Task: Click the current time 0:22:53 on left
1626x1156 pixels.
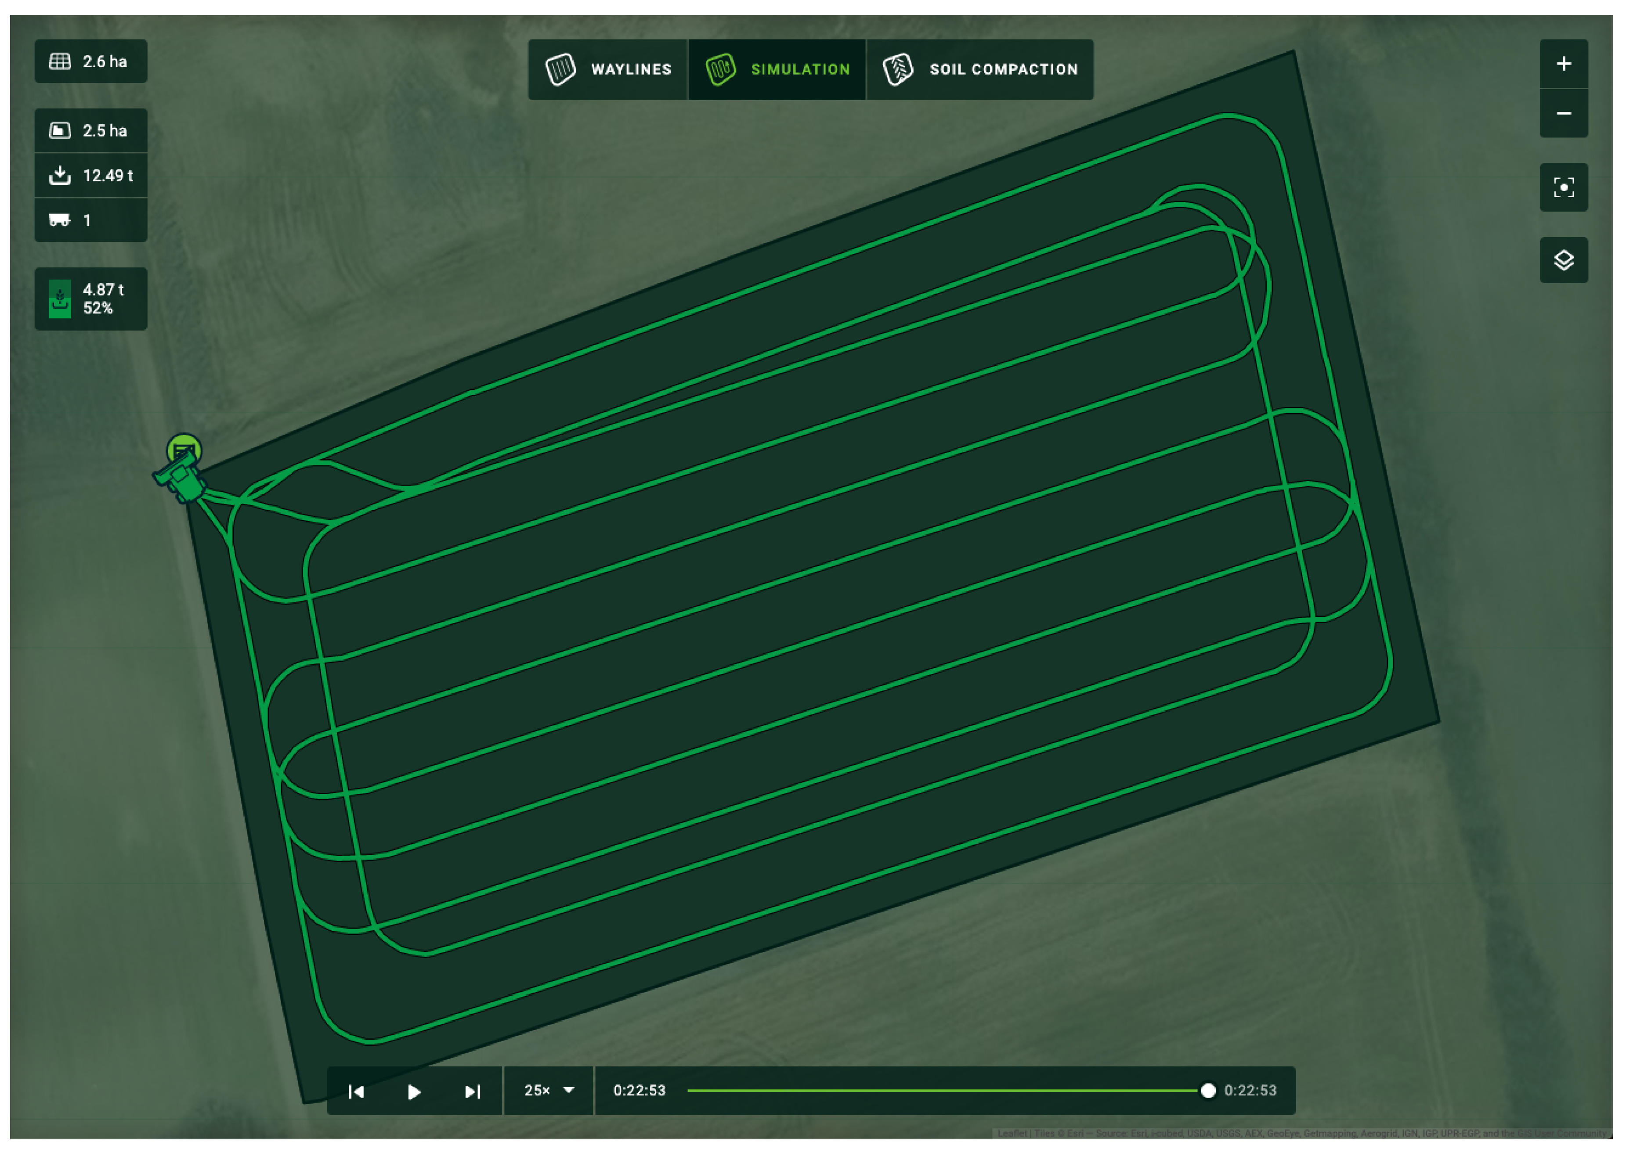Action: [640, 1091]
